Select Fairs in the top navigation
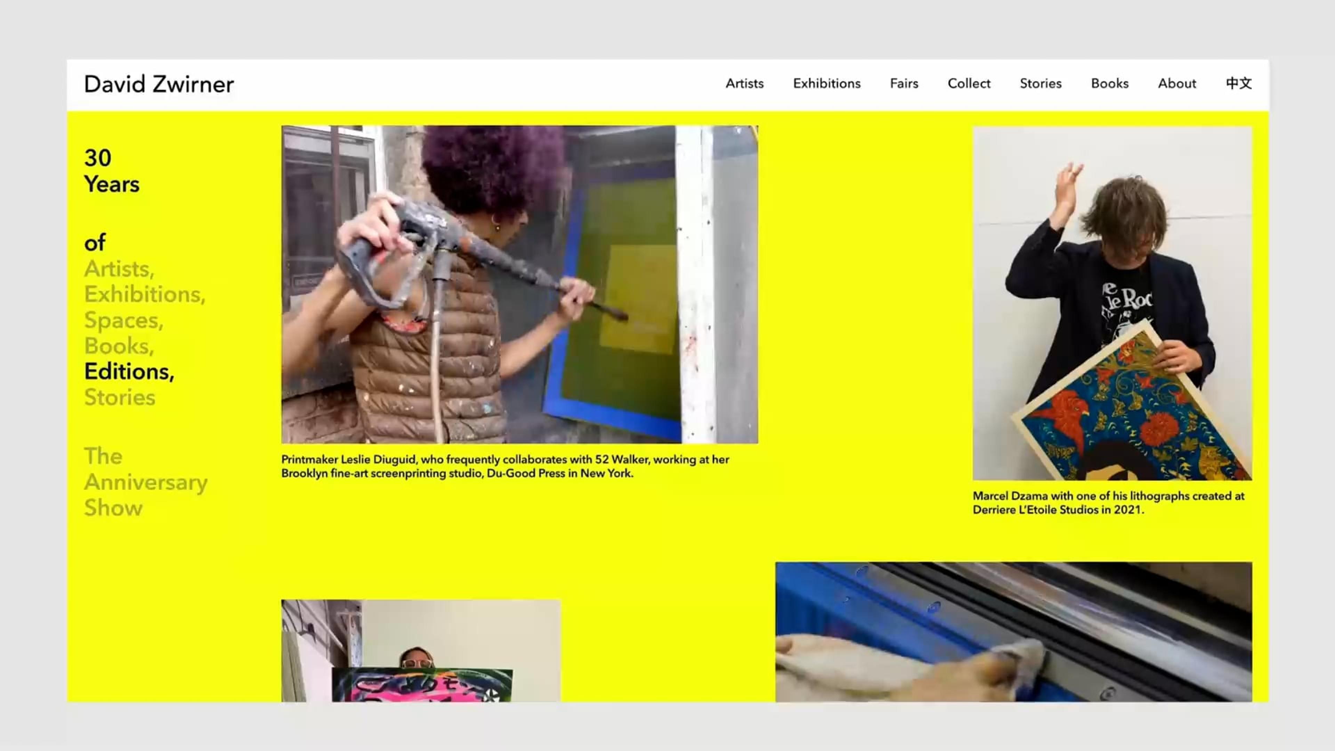Image resolution: width=1335 pixels, height=751 pixels. (904, 83)
